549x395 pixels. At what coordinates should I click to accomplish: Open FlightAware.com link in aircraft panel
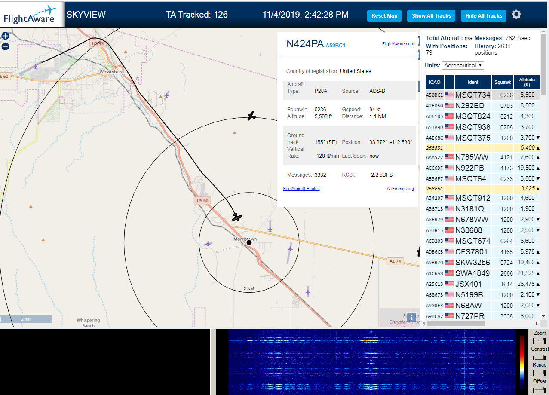pos(398,43)
